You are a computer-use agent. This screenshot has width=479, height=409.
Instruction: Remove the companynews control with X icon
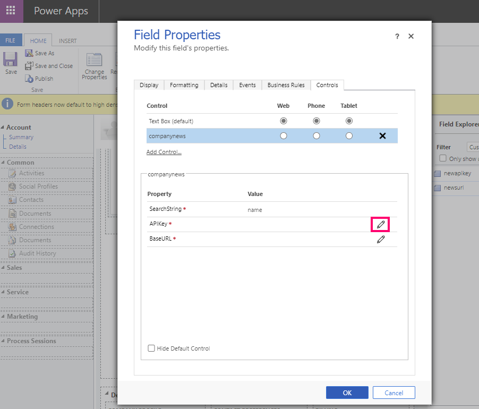(382, 136)
